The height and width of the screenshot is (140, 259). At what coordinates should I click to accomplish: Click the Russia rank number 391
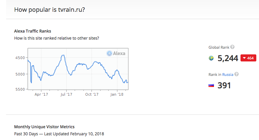point(224,85)
